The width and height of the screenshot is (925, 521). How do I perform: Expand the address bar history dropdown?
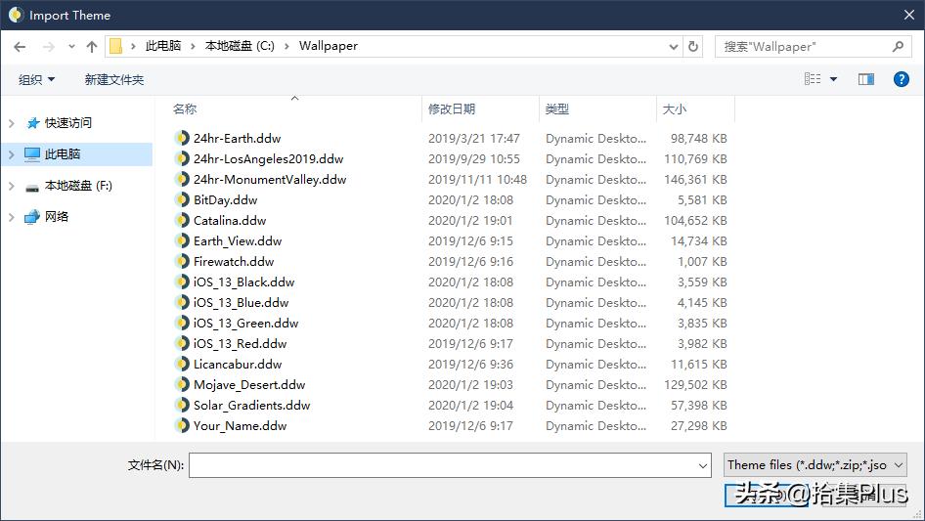pos(673,47)
